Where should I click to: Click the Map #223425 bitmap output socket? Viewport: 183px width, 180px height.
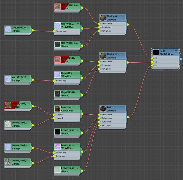33,80
